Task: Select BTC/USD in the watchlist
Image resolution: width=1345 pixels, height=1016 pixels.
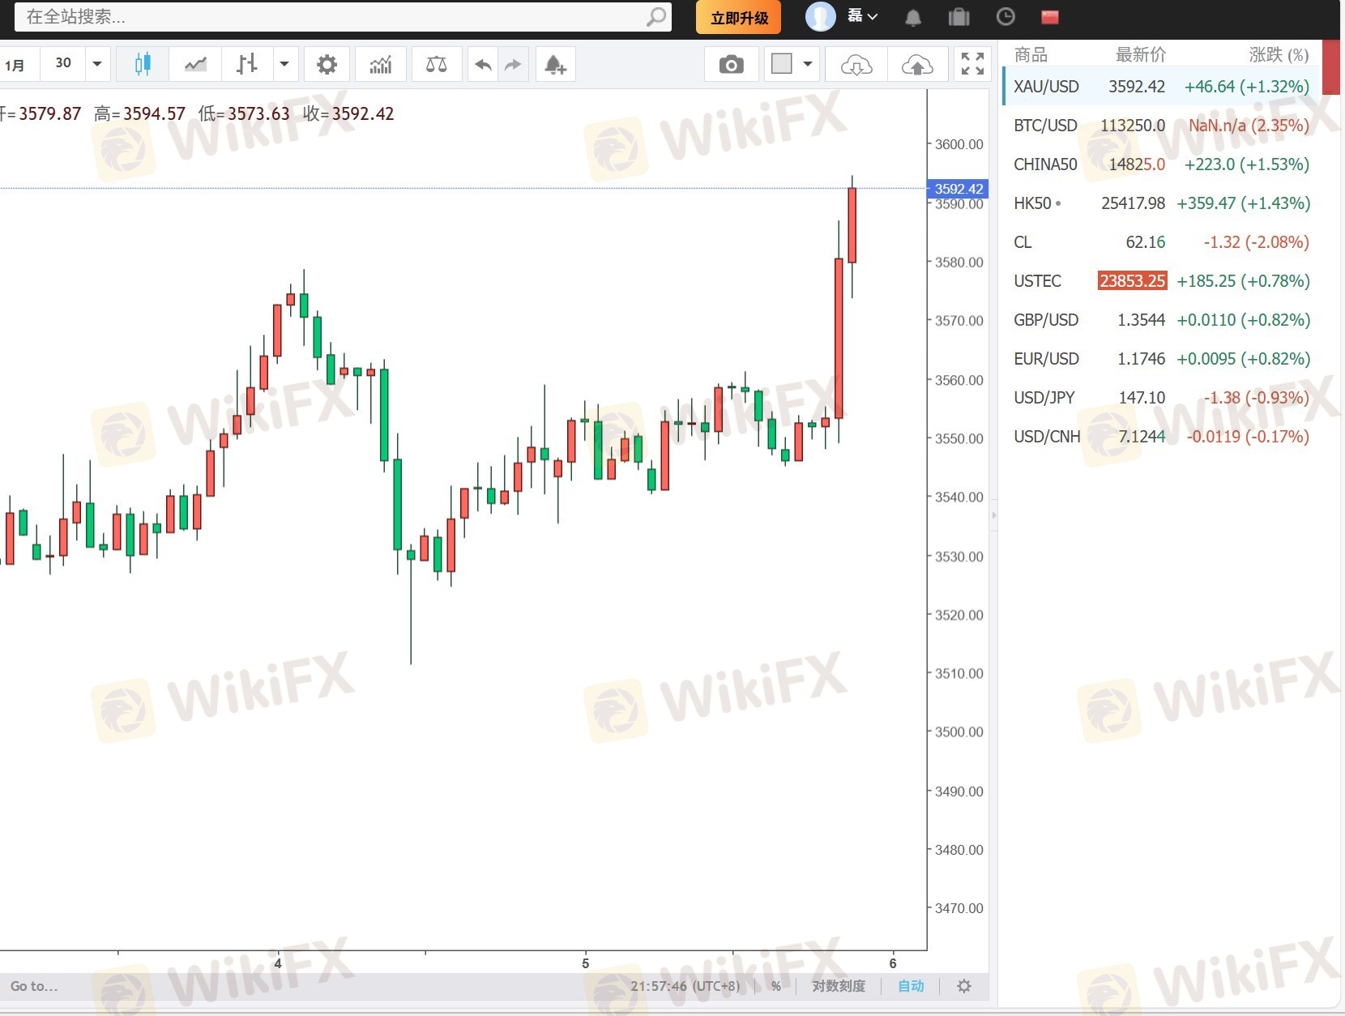Action: (x=1161, y=126)
